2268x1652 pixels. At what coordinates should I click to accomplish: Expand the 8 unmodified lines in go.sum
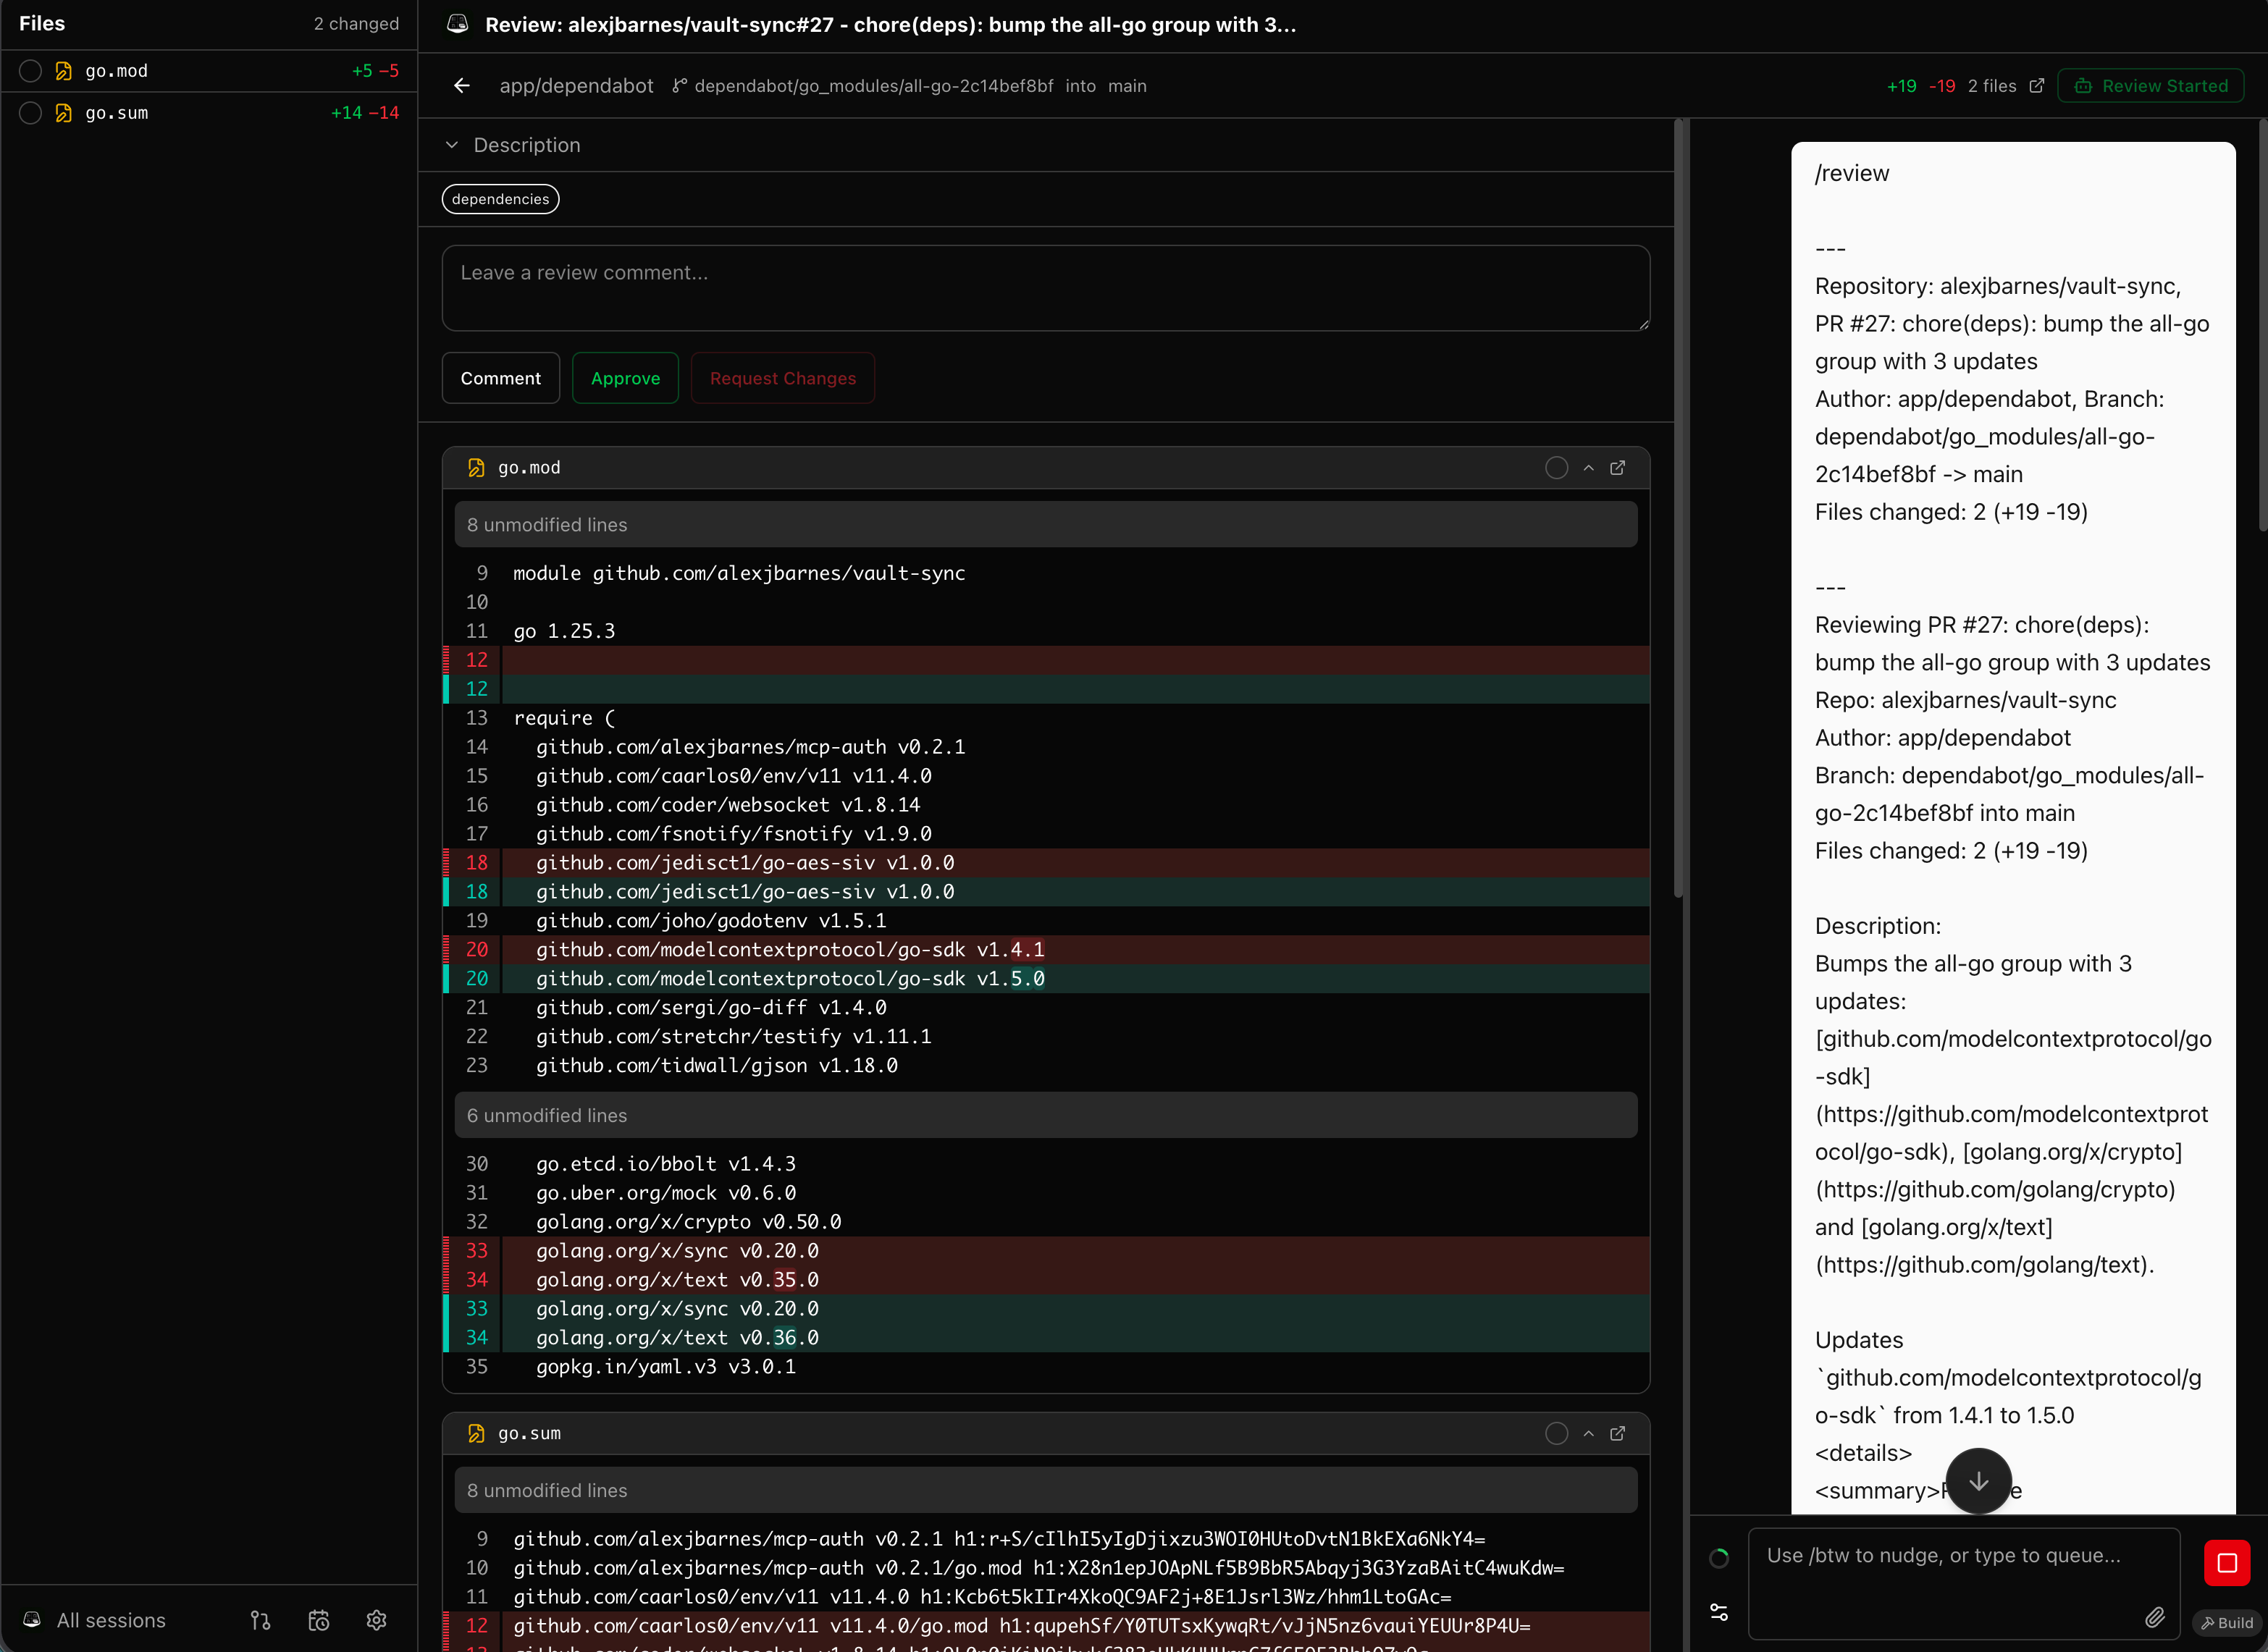[x=1045, y=1490]
